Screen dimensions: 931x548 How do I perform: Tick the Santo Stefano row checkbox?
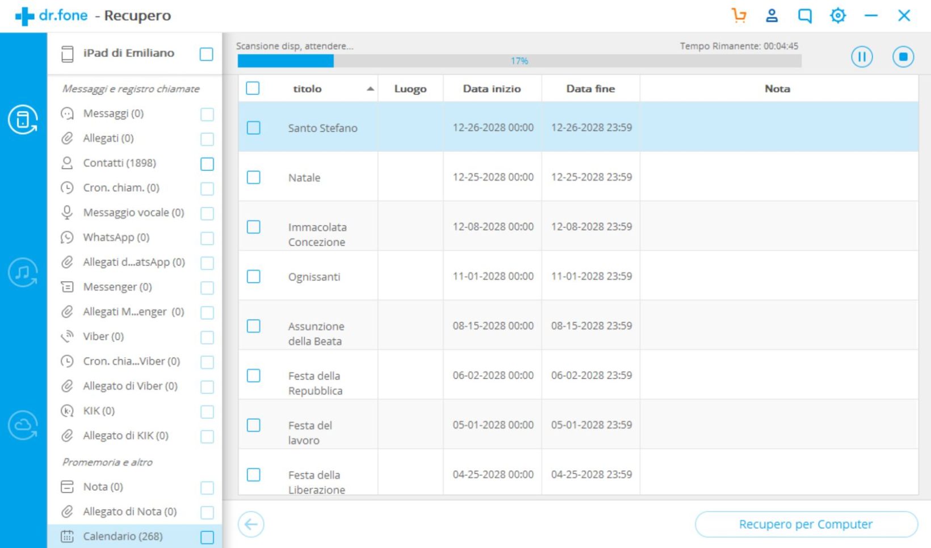point(253,128)
